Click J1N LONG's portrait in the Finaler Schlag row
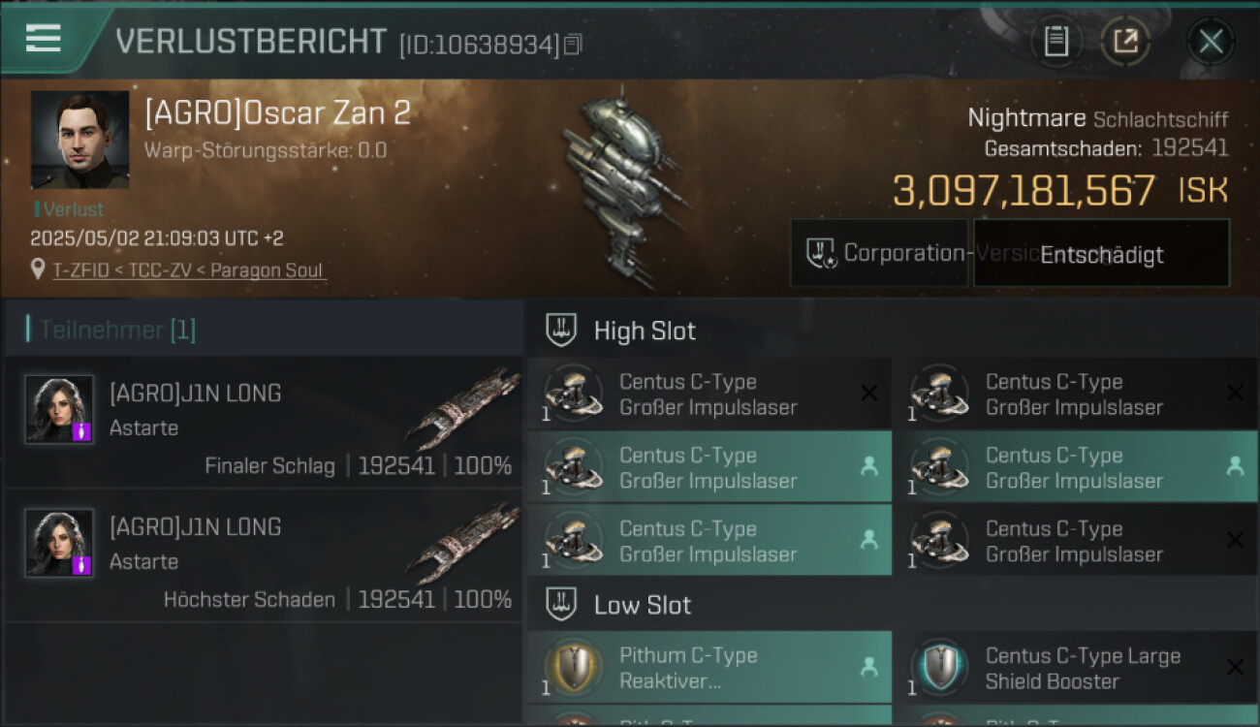This screenshot has height=727, width=1260. (x=59, y=409)
